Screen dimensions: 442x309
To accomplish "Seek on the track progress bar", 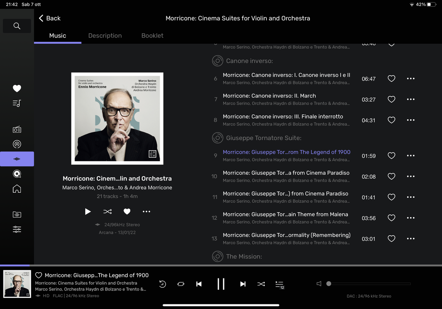I will point(221,266).
